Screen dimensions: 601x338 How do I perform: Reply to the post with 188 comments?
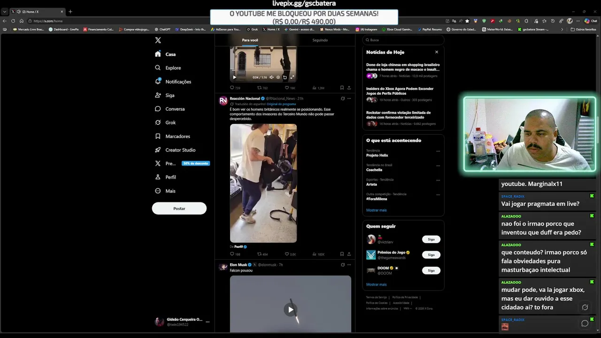pyautogui.click(x=235, y=254)
